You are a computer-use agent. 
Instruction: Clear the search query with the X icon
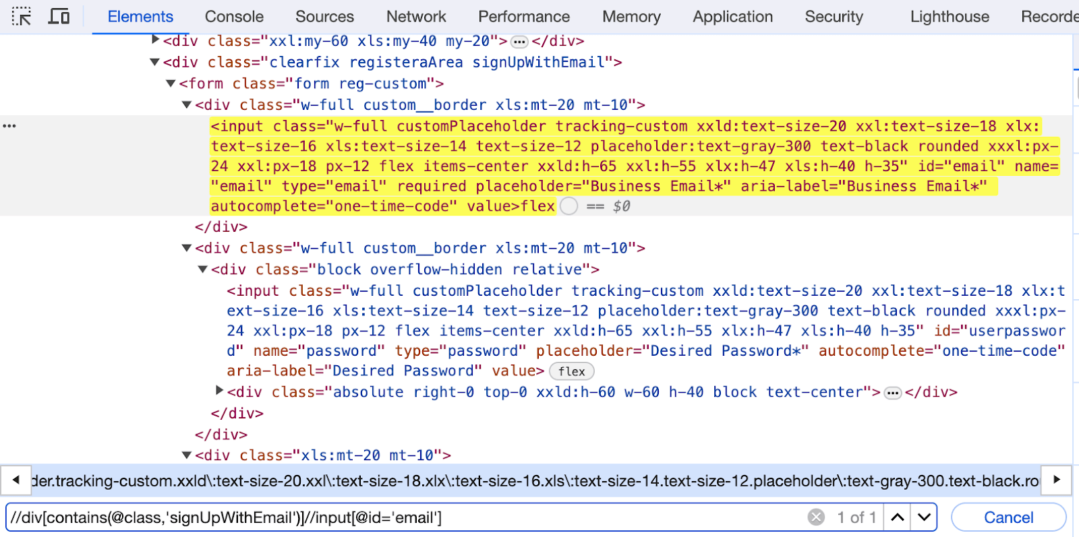click(816, 517)
